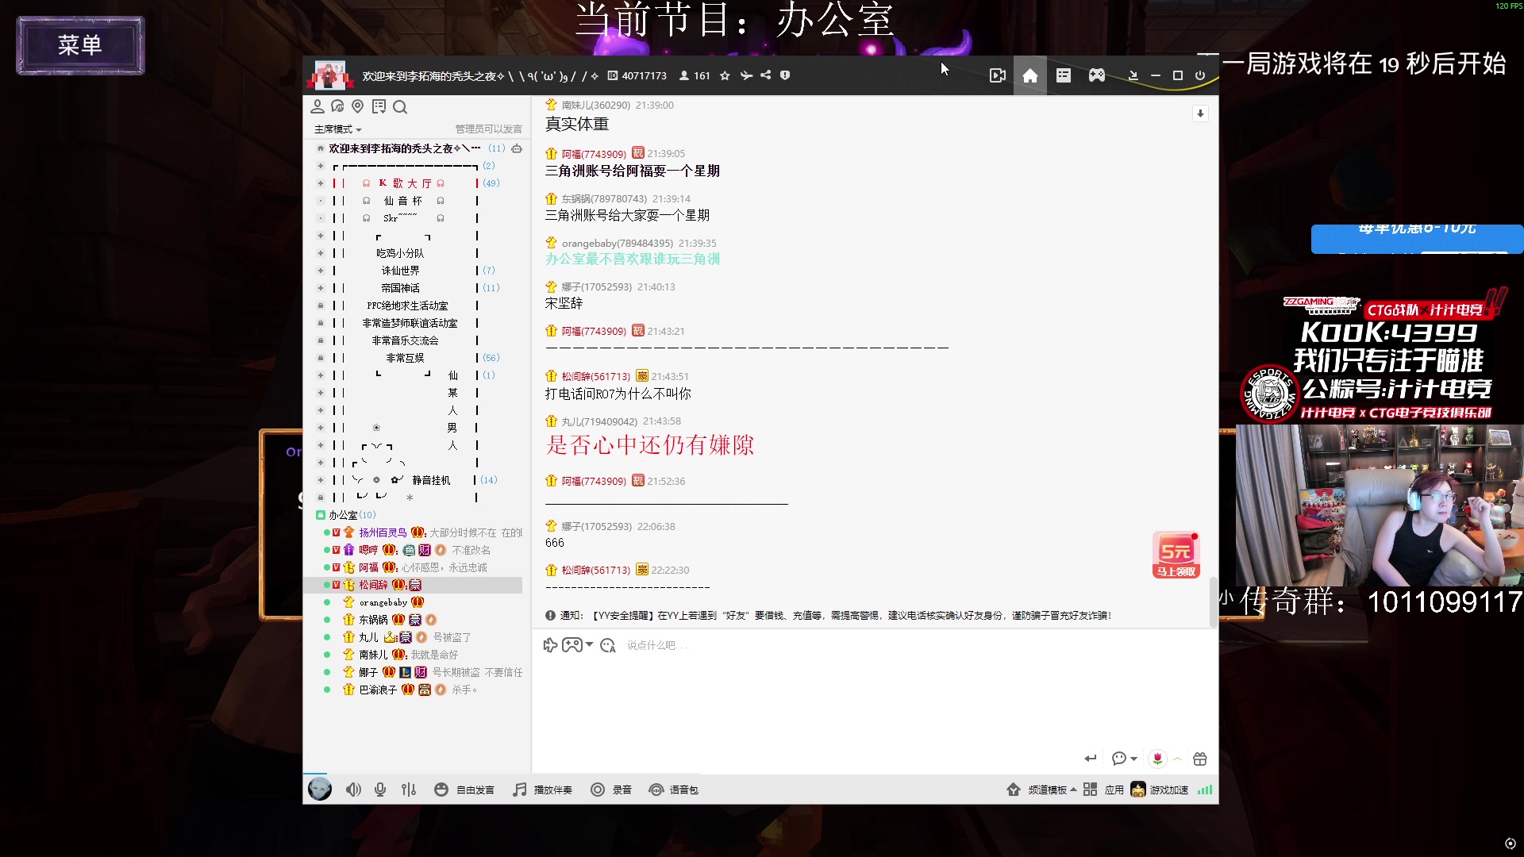The width and height of the screenshot is (1524, 857).
Task: Click the chat area scrollbar
Action: tap(1213, 601)
